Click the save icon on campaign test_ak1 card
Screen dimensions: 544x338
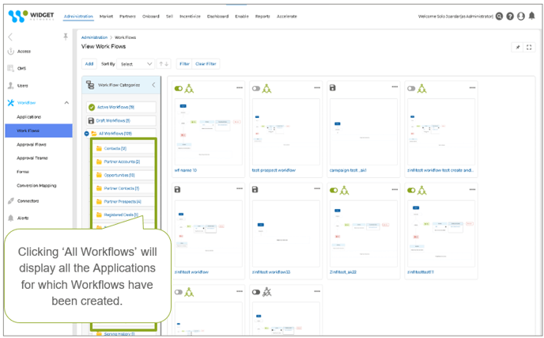pos(334,88)
